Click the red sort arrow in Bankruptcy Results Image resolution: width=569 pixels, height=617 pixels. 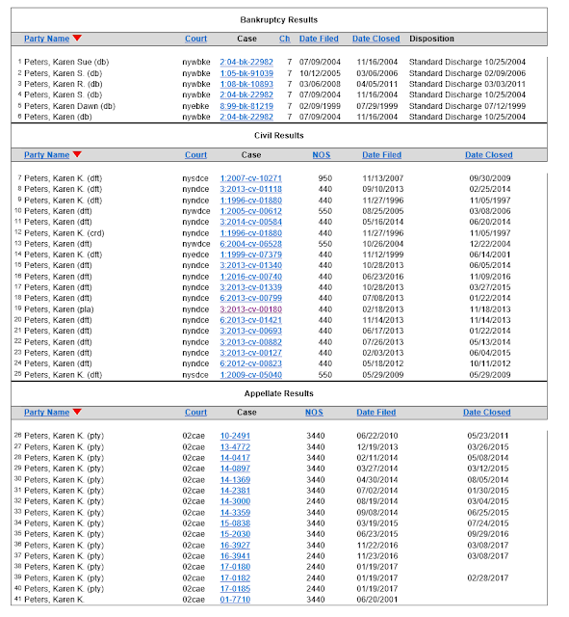[x=77, y=38]
